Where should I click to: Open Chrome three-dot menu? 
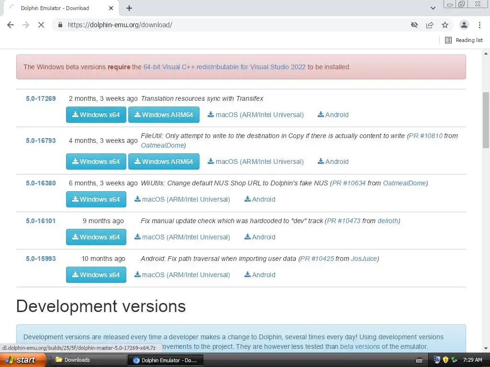point(479,25)
